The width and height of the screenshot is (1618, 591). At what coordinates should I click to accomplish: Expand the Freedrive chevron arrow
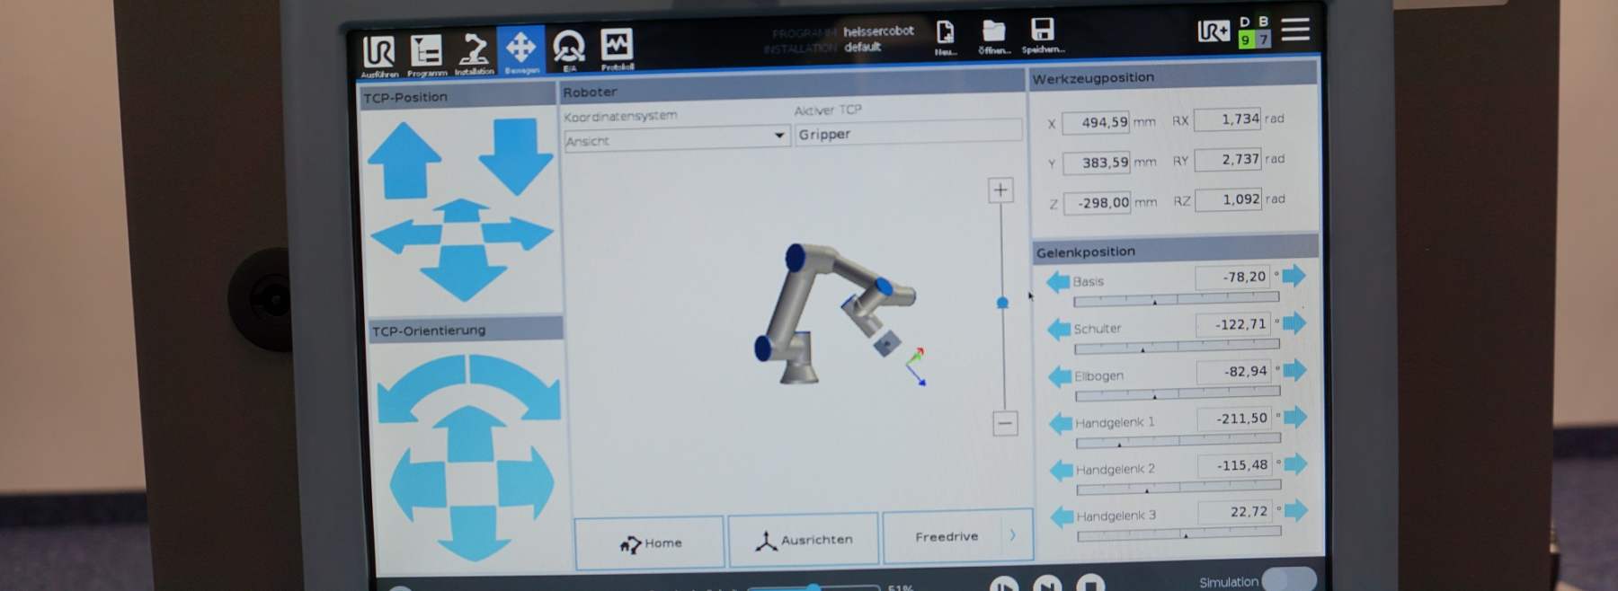pyautogui.click(x=1013, y=535)
